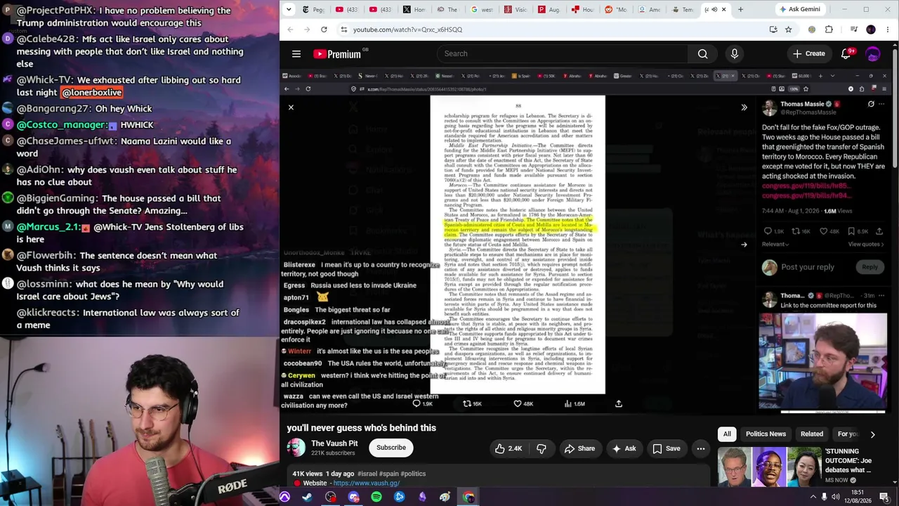Open The Vaush Pit channel name
This screenshot has height=506, width=899.
tap(334, 443)
